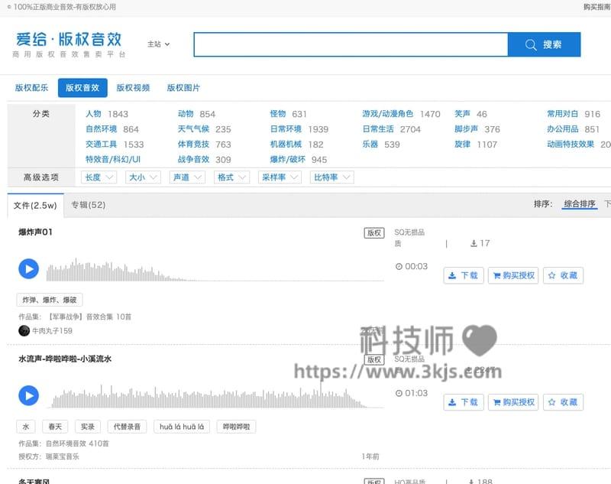Open the 笑声 category link
Viewport: 611px width, 484px height.
[x=462, y=114]
